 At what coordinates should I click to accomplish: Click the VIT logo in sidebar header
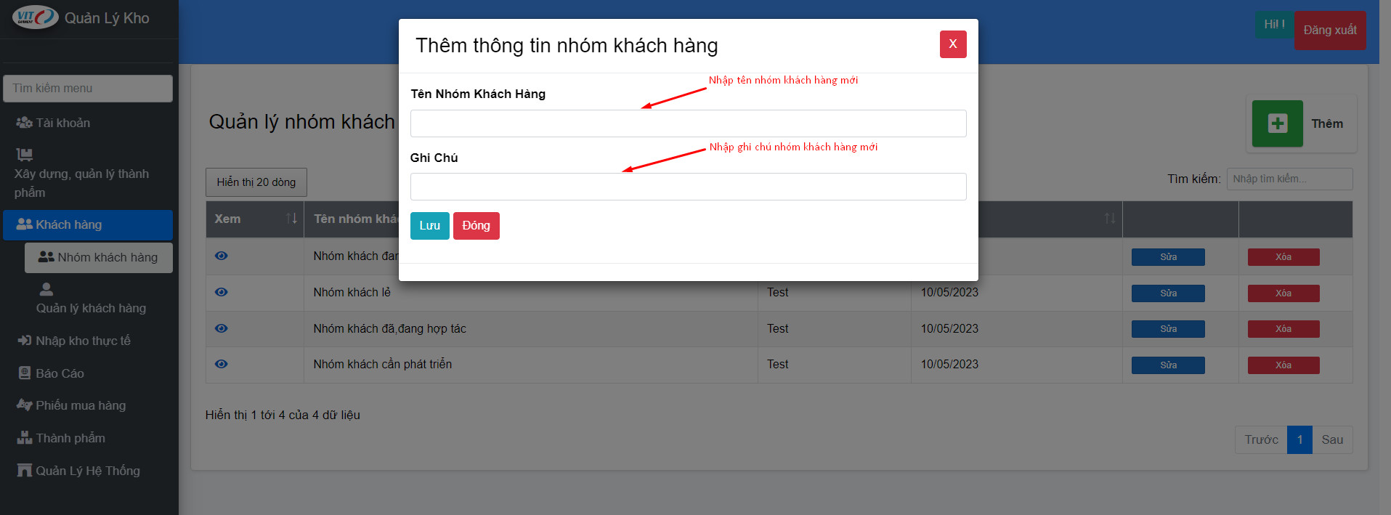point(35,17)
